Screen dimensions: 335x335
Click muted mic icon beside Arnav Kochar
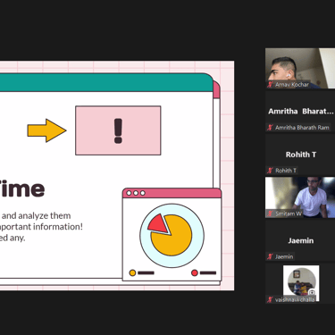coord(270,85)
